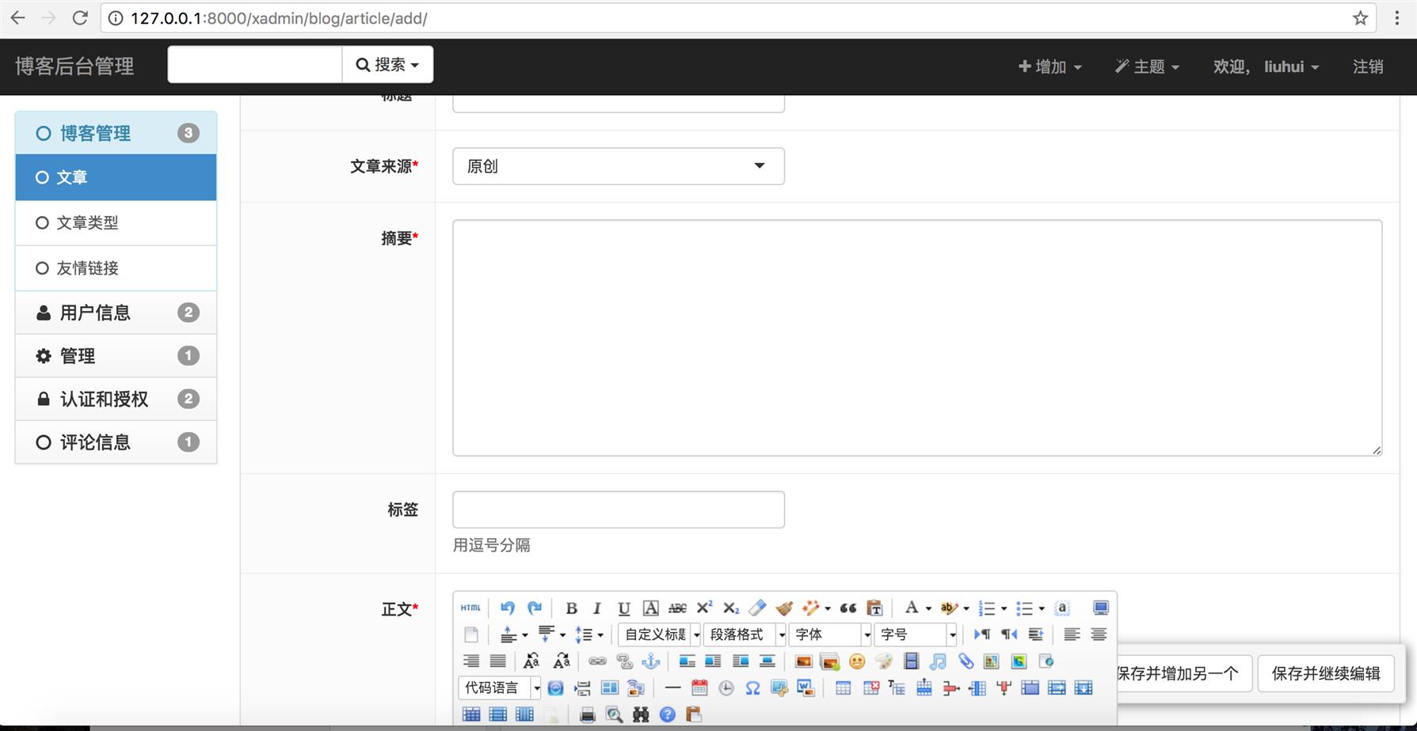Viewport: 1417px width, 731px height.
Task: Open the 增加 menu in top navbar
Action: click(1049, 66)
